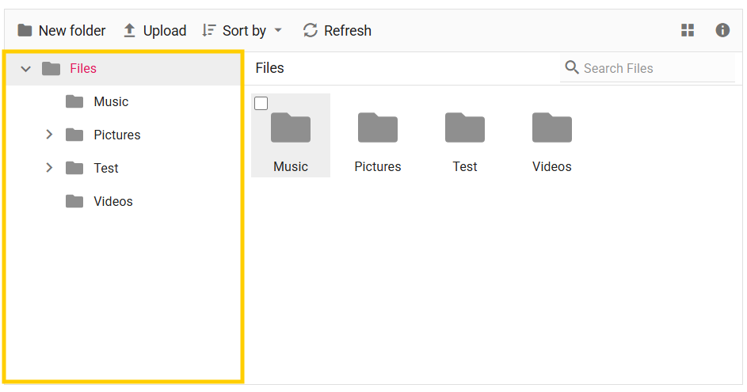
Task: Select the Videos folder large icon
Action: tap(552, 127)
